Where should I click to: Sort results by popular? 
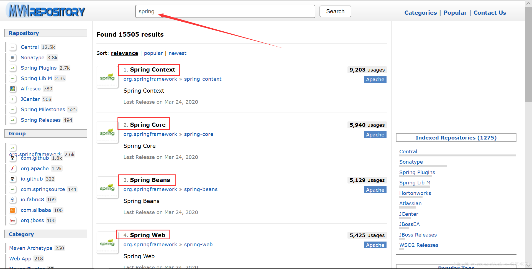pyautogui.click(x=153, y=53)
